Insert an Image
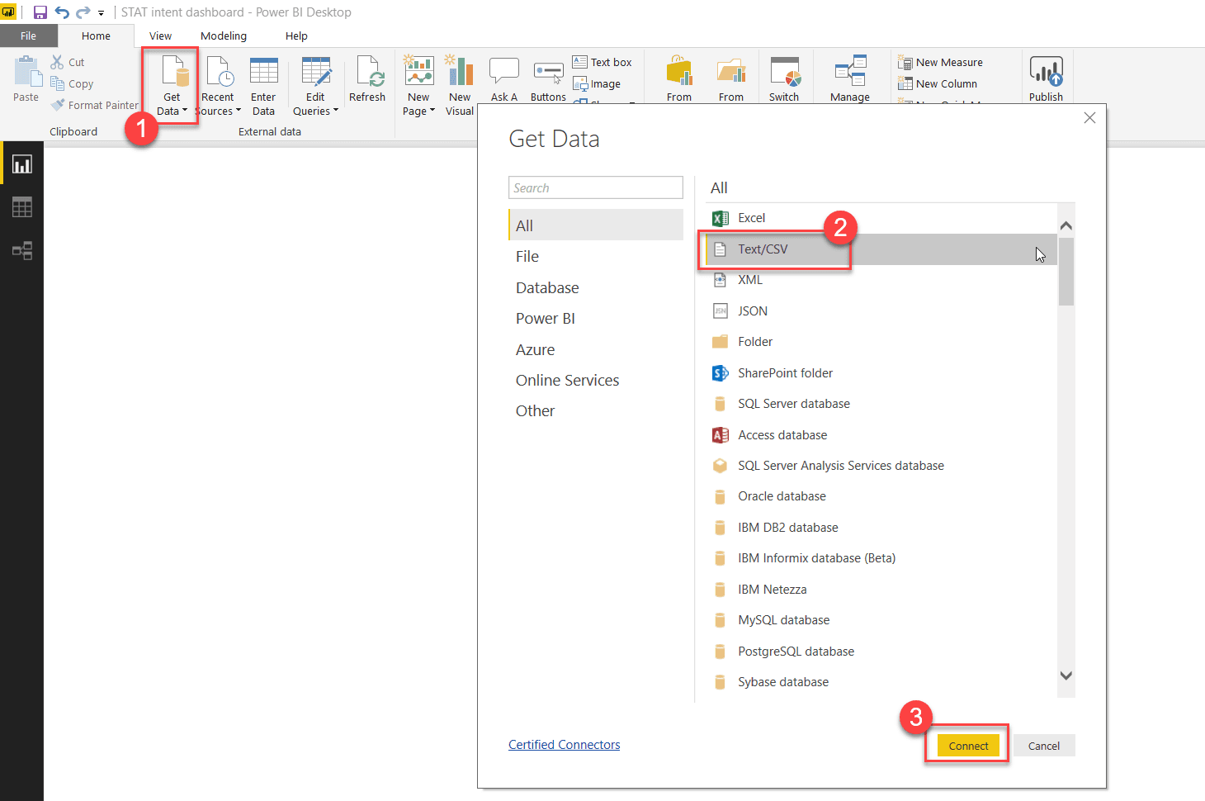This screenshot has height=801, width=1205. pos(596,83)
